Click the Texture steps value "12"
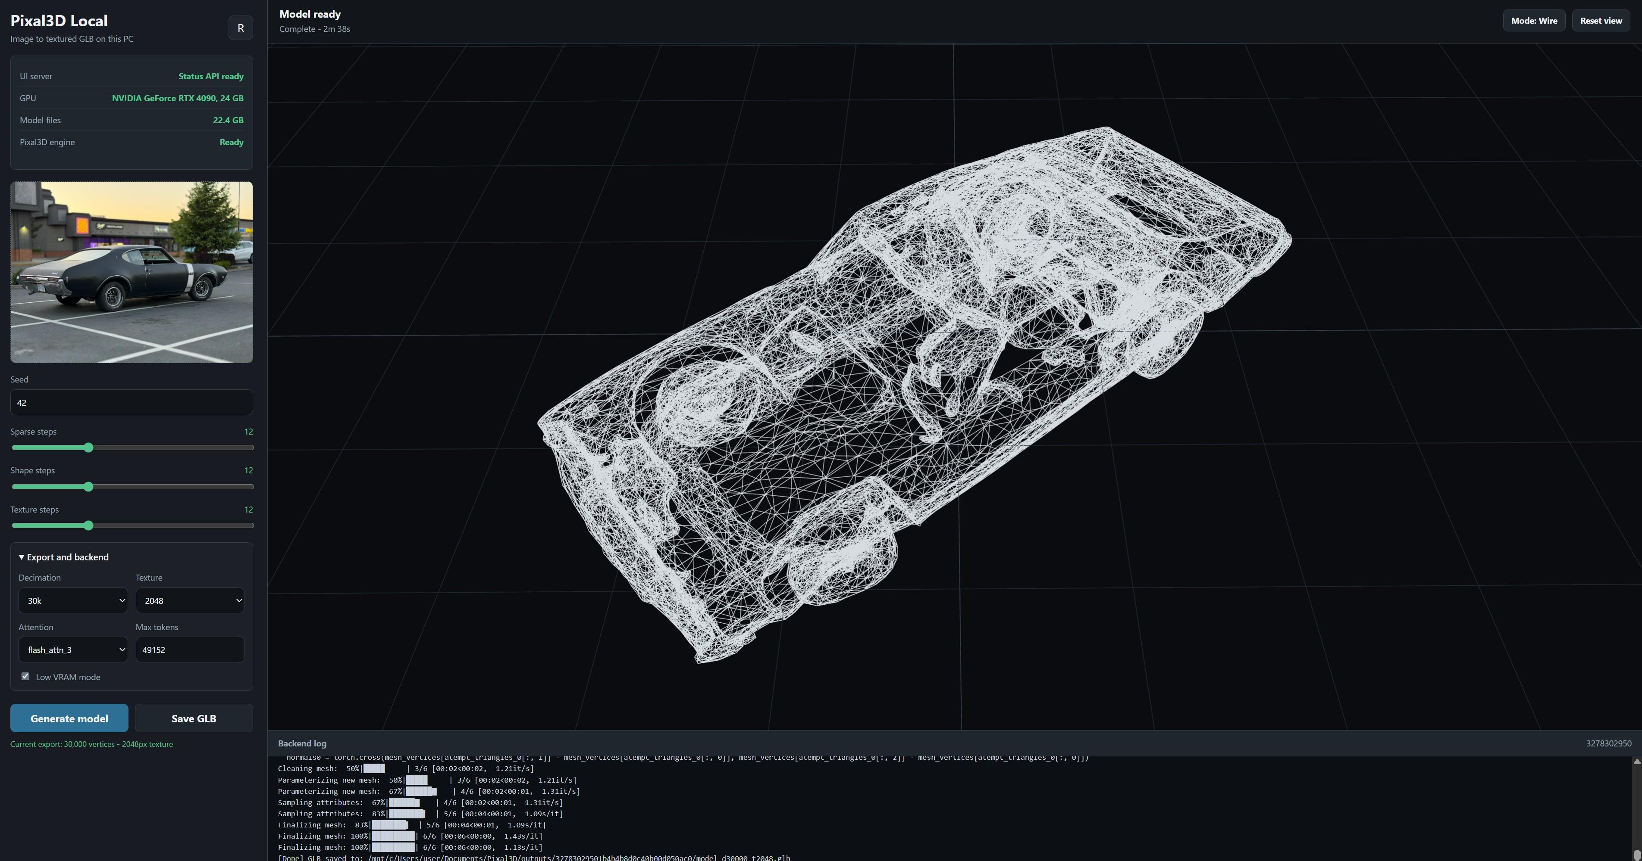Screen dimensions: 1642x861 (x=249, y=510)
